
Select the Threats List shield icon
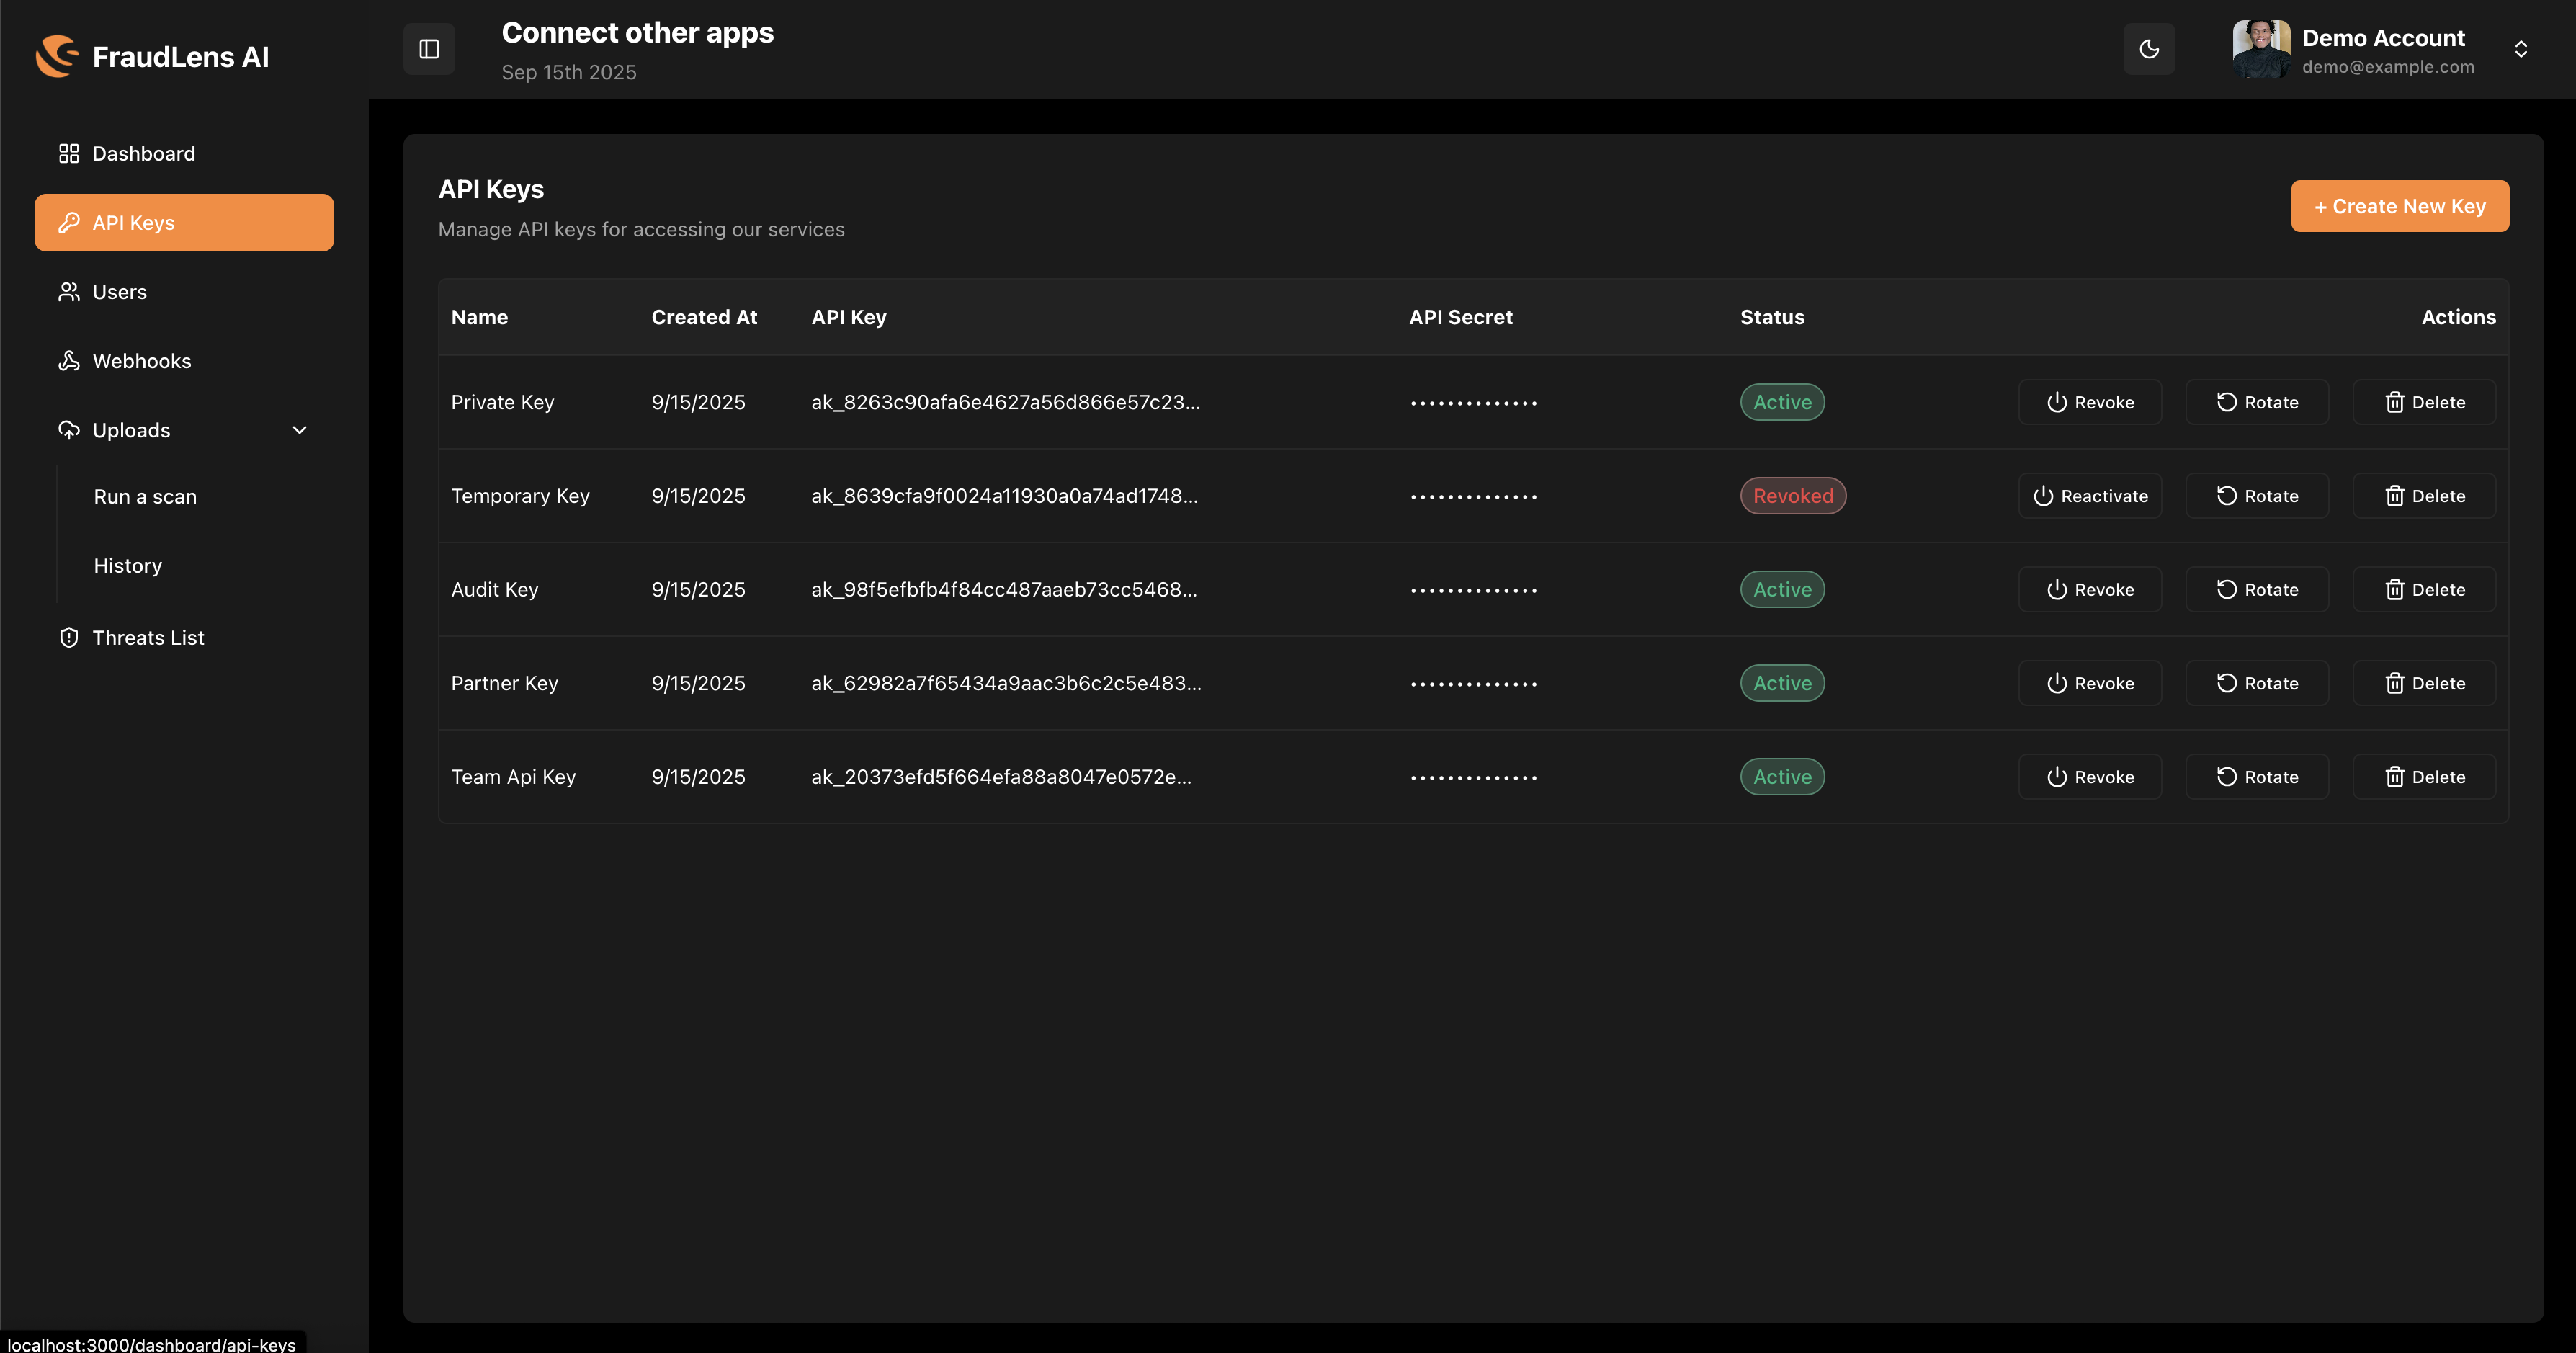coord(68,637)
